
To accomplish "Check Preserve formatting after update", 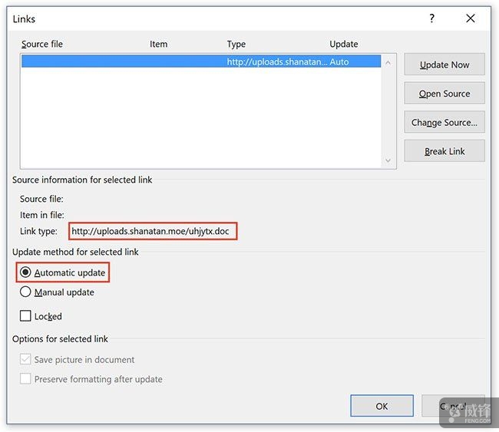I will tap(26, 379).
